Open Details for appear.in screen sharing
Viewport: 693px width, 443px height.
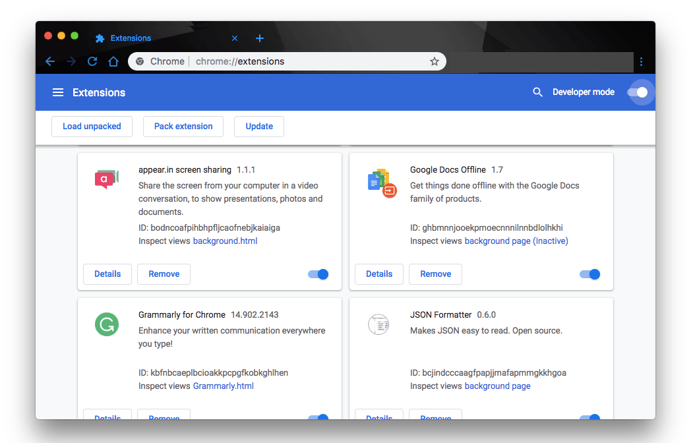coord(107,274)
